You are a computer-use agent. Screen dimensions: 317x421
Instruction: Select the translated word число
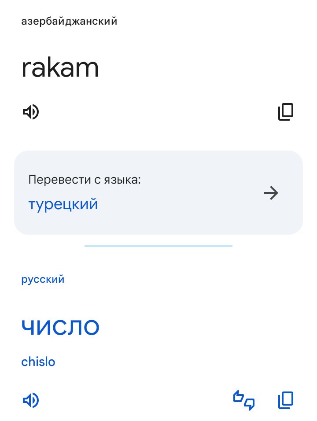tap(61, 327)
